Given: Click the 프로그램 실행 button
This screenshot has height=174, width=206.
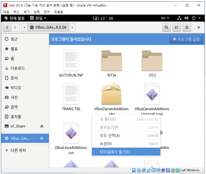Looking at the screenshot, I should pos(186,39).
